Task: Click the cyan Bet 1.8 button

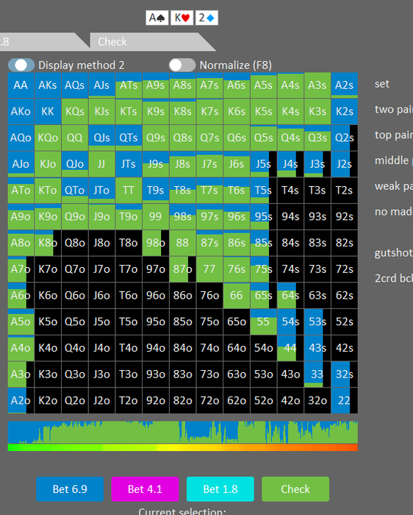Action: 220,489
